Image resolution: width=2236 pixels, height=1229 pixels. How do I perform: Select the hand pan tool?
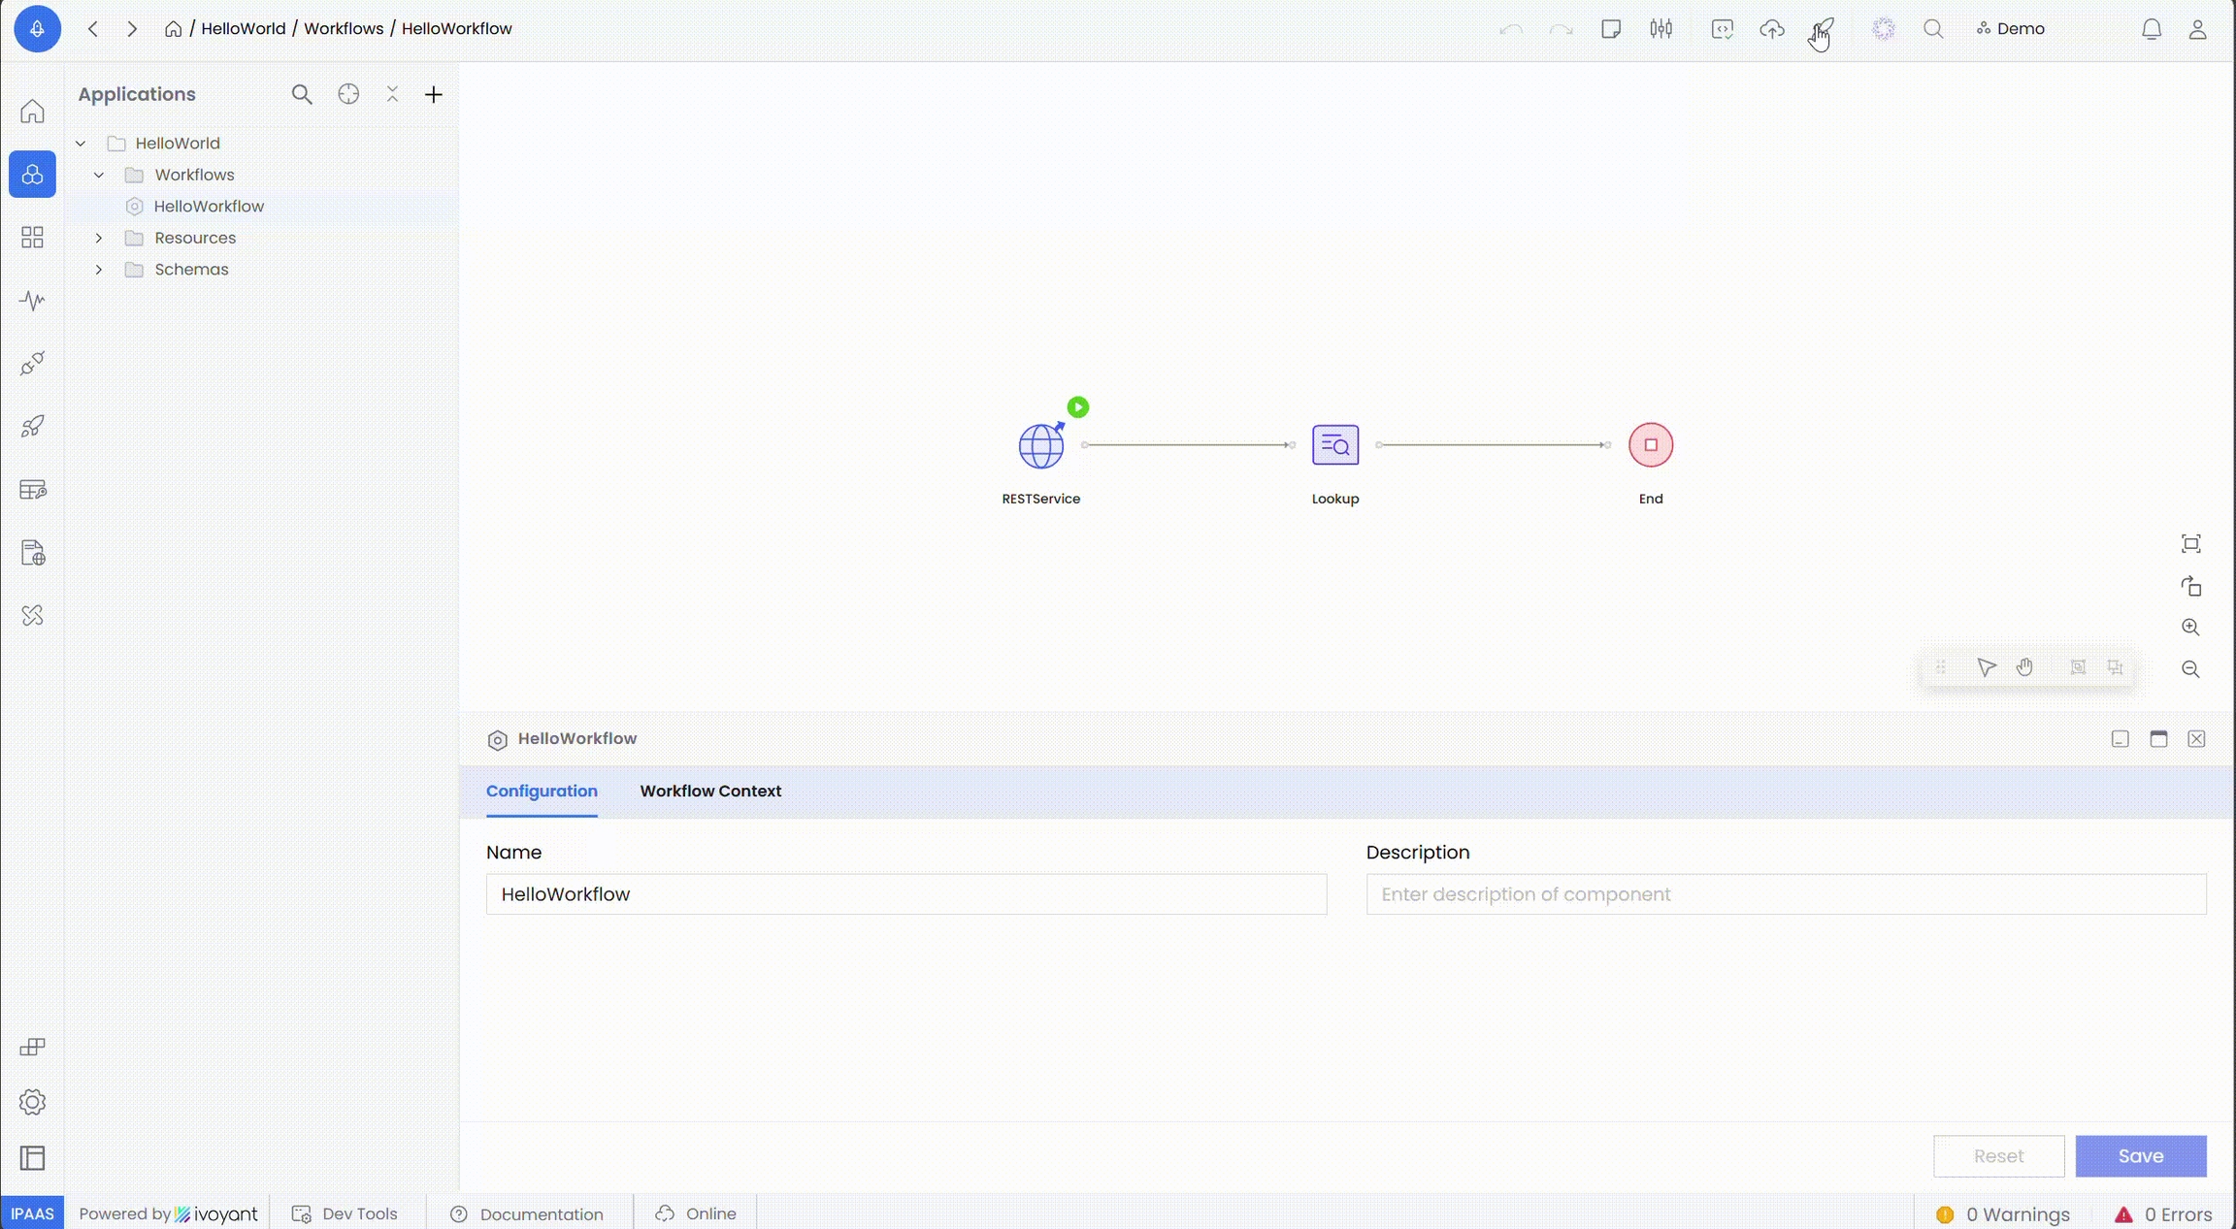[2024, 667]
